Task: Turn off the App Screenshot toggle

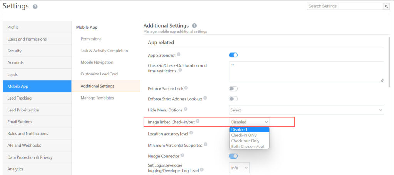Action: tap(234, 55)
